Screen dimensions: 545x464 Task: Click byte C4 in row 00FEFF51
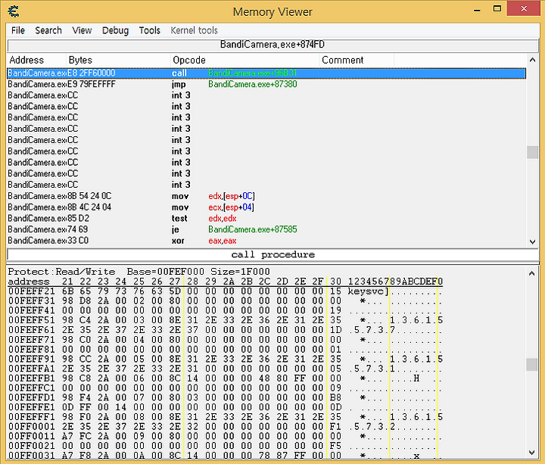tap(86, 320)
